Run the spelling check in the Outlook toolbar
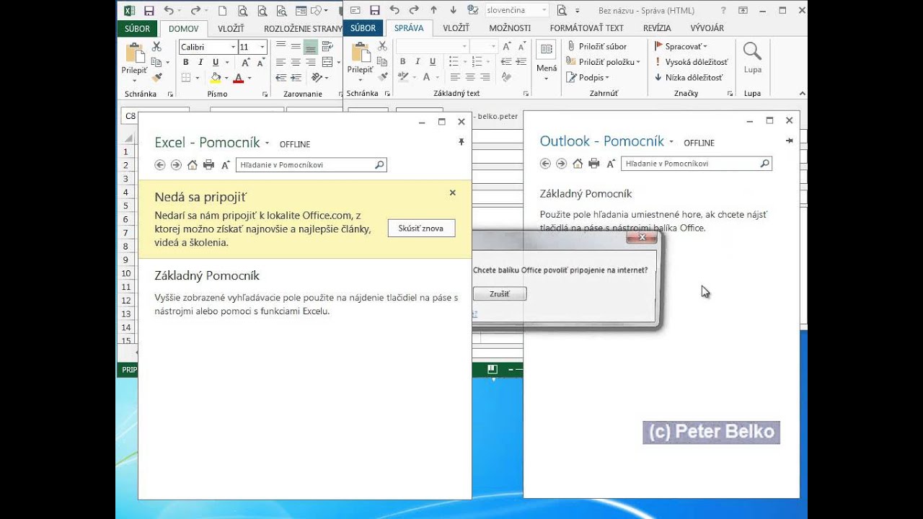Image resolution: width=923 pixels, height=519 pixels. [x=472, y=10]
